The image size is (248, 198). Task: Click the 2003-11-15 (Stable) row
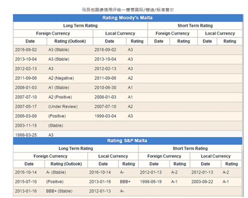(128, 126)
